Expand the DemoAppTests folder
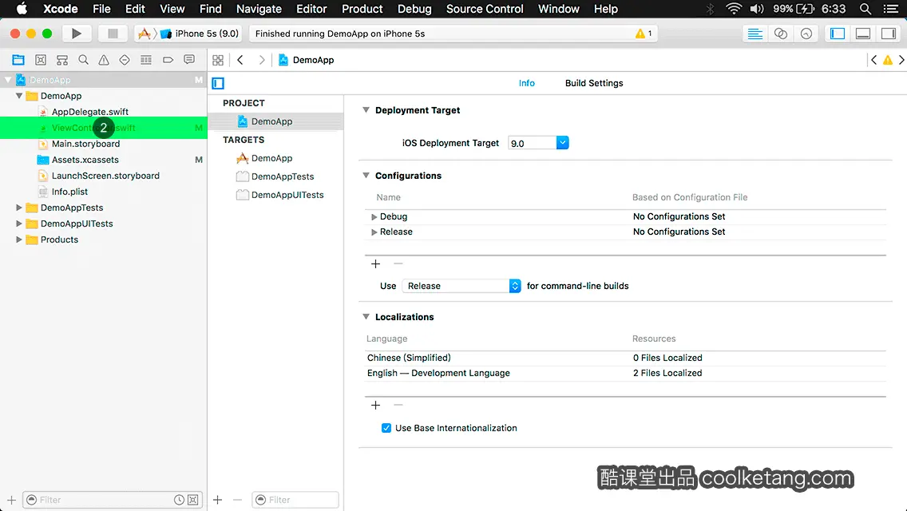The width and height of the screenshot is (907, 511). [18, 207]
